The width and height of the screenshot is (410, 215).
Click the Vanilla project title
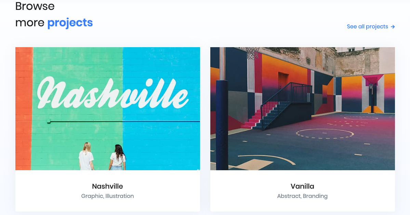click(x=303, y=186)
